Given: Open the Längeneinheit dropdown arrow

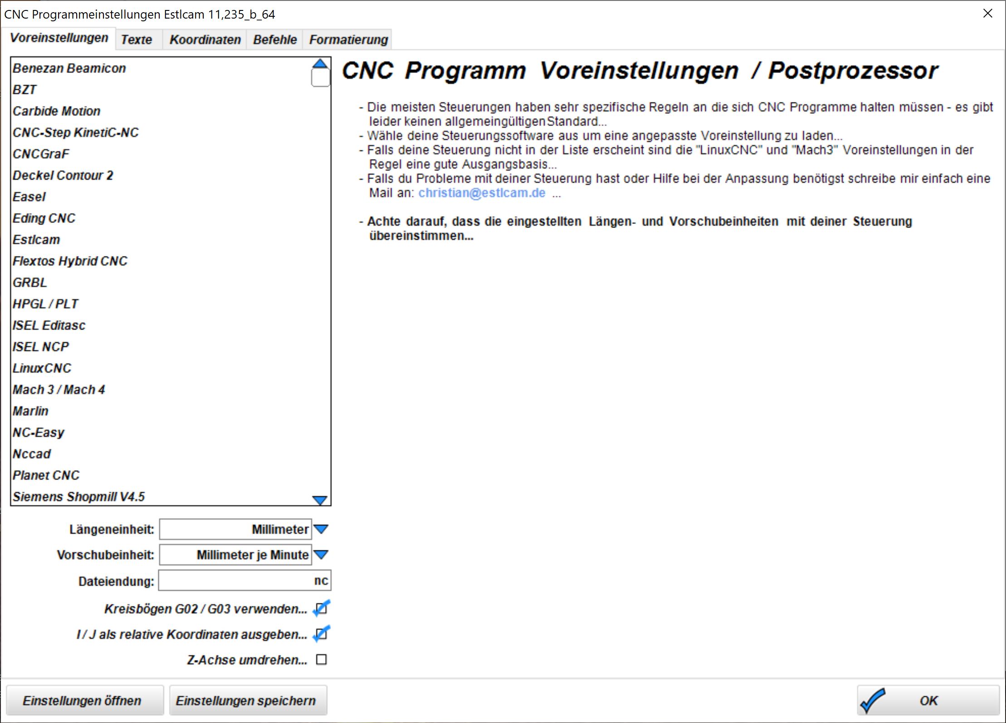Looking at the screenshot, I should pyautogui.click(x=321, y=529).
